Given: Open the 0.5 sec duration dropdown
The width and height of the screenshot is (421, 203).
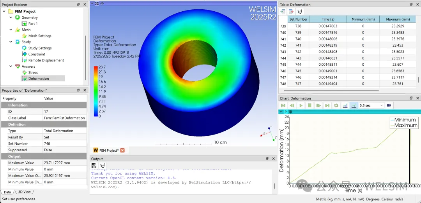Looking at the screenshot, I should pos(371,105).
